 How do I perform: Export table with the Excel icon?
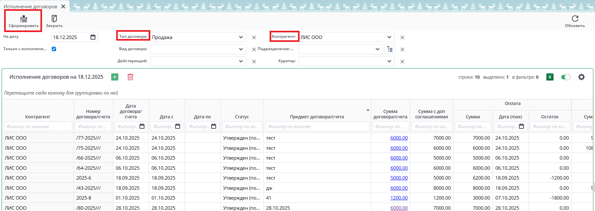point(550,77)
